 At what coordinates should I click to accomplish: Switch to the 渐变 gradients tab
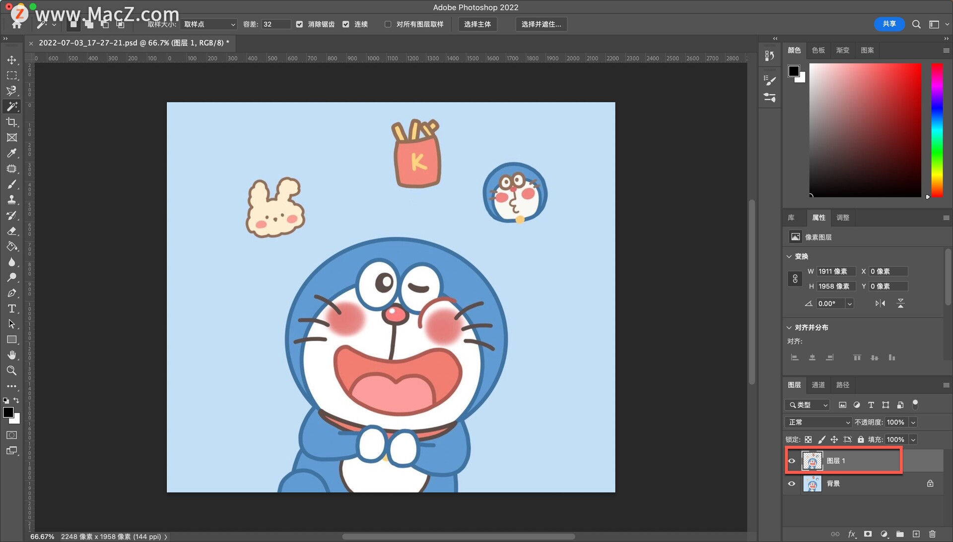(842, 51)
